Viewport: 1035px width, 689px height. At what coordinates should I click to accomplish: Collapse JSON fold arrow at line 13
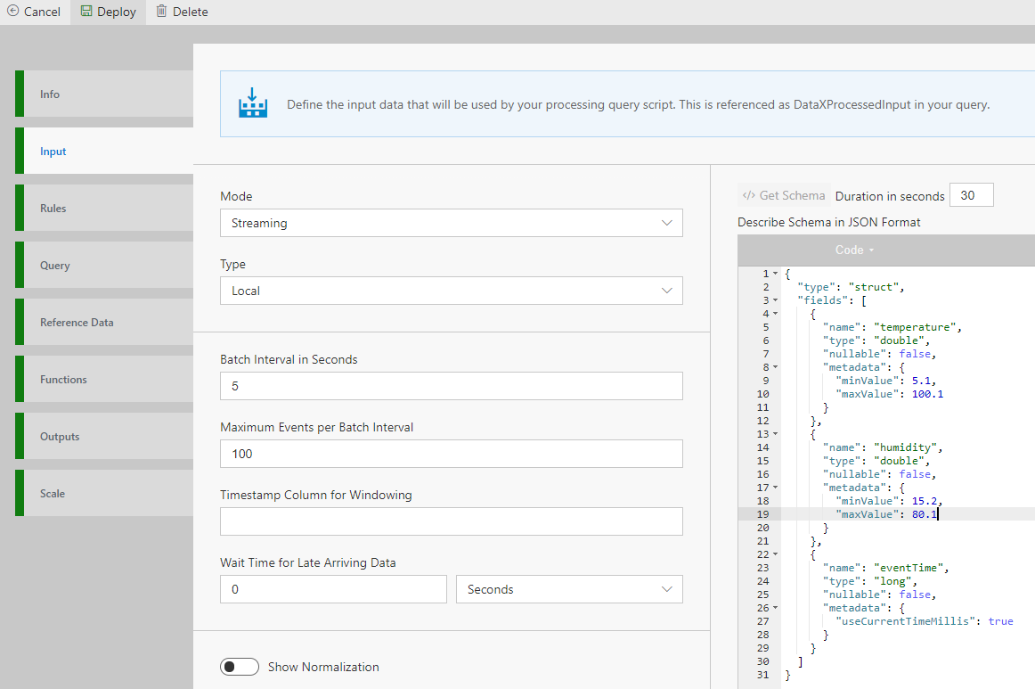(x=776, y=434)
